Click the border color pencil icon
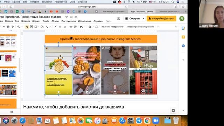Screen dimensions: 224x126 tap(56, 27)
